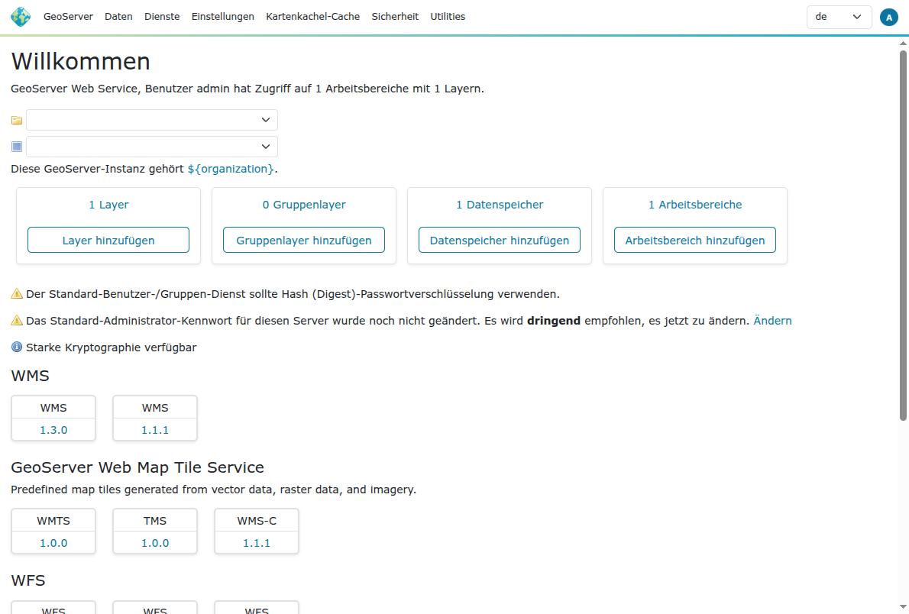Screen dimensions: 909x614
Task: Click the 'Arbeitsbereich hinzufügen' button
Action: coord(694,240)
